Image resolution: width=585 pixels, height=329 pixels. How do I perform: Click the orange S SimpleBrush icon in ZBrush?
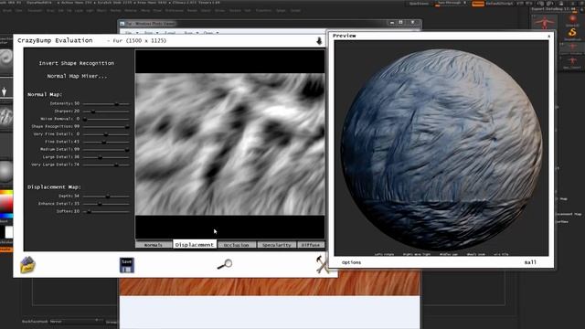[572, 33]
